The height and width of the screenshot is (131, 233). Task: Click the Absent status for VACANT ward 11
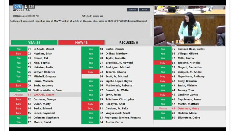[18, 95]
